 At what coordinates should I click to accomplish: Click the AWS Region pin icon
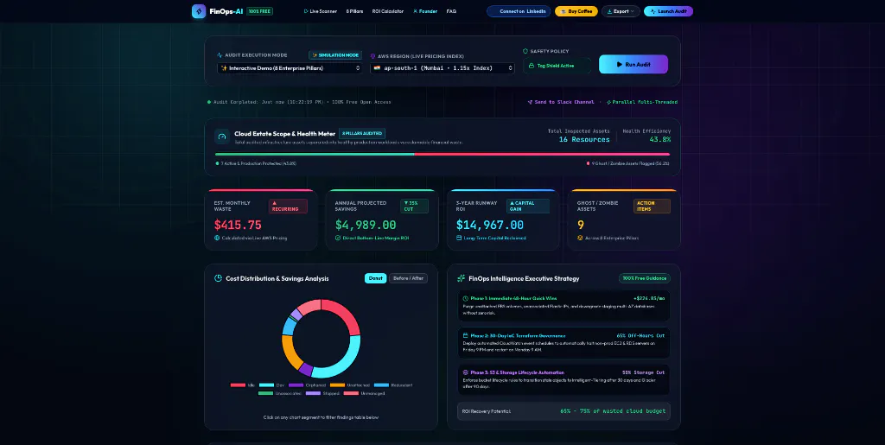click(x=372, y=56)
